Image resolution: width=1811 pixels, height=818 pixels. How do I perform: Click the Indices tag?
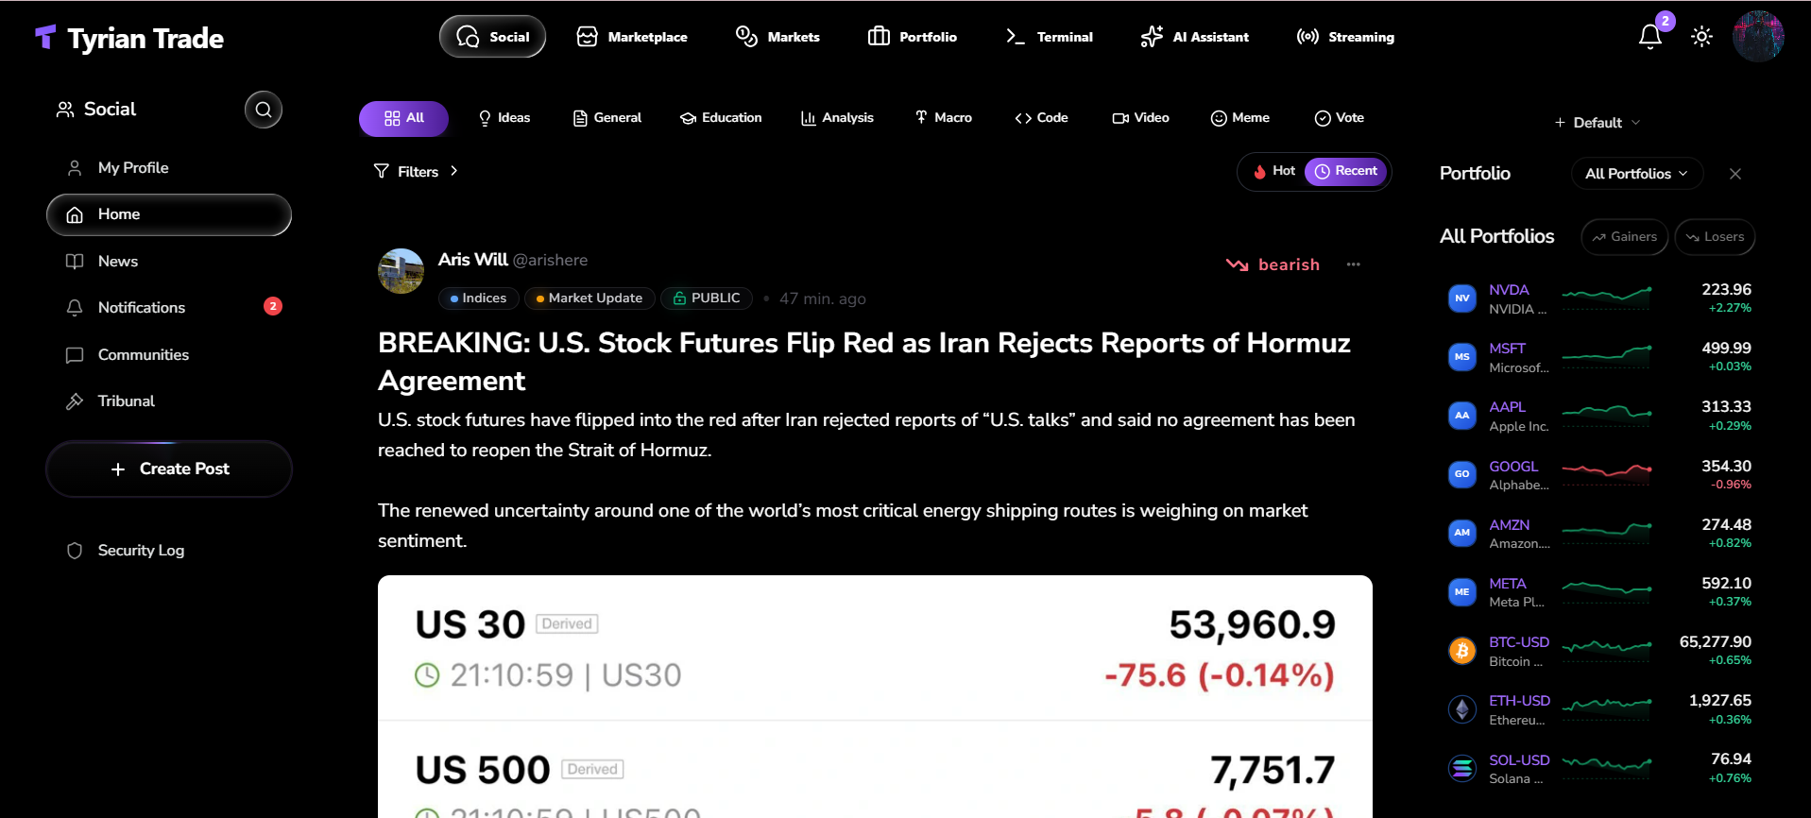pyautogui.click(x=478, y=298)
